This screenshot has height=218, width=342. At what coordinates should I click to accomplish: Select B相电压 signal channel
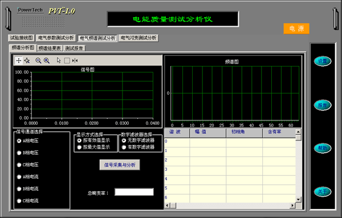(x=28, y=153)
